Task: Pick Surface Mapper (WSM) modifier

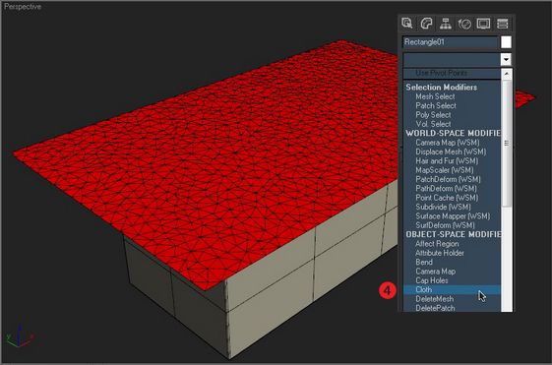Action: coord(452,216)
